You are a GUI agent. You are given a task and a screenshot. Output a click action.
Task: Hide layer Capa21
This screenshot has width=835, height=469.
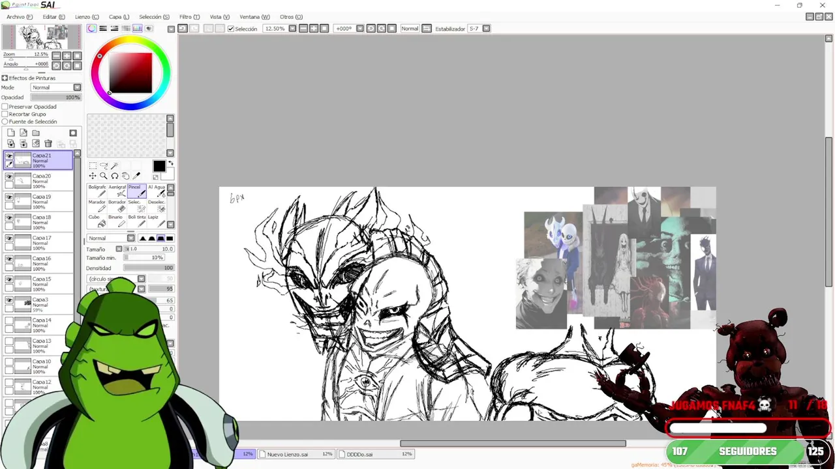(x=9, y=156)
